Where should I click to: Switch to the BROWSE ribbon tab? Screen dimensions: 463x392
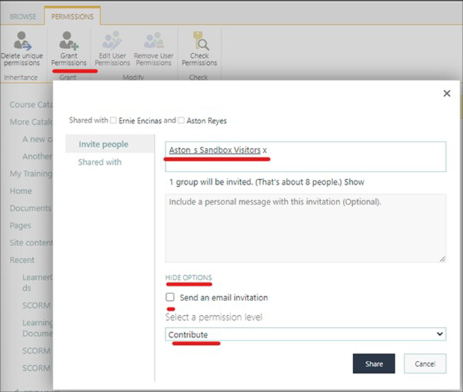(x=23, y=16)
